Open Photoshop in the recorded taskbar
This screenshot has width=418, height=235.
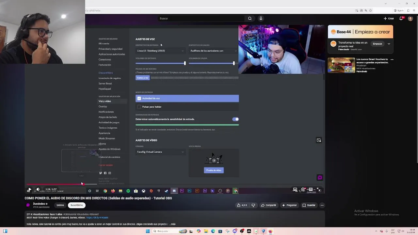pyautogui.click(x=189, y=191)
